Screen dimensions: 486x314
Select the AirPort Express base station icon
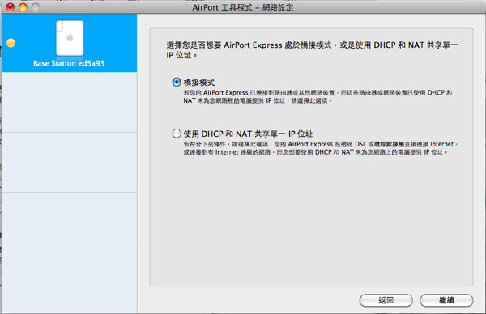70,38
